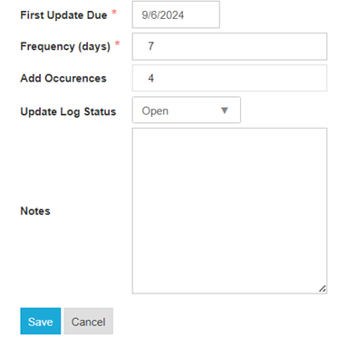Click the First Update Due label

click(x=63, y=15)
